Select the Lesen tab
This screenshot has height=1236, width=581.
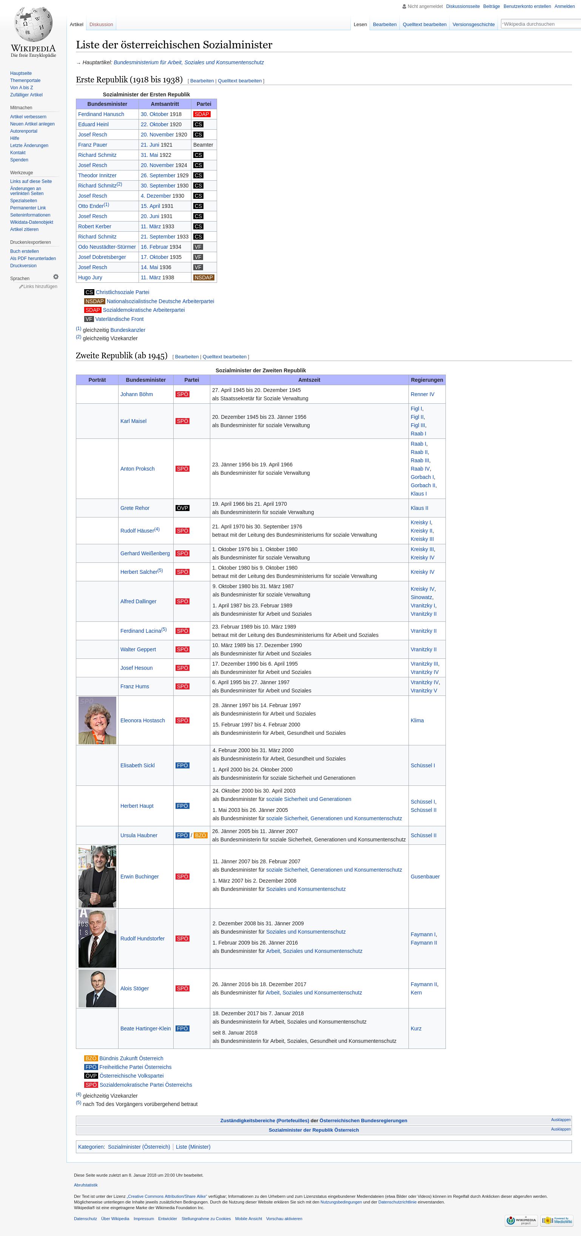coord(360,25)
